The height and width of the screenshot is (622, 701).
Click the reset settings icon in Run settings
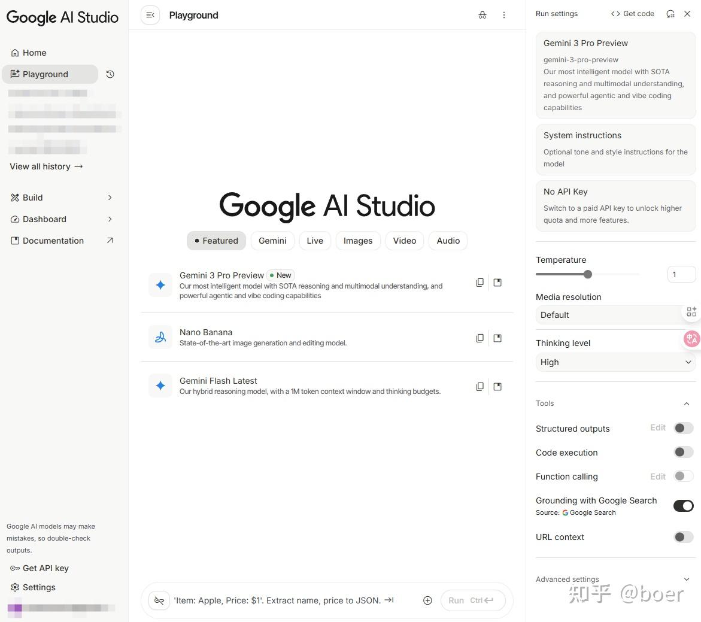pos(670,14)
